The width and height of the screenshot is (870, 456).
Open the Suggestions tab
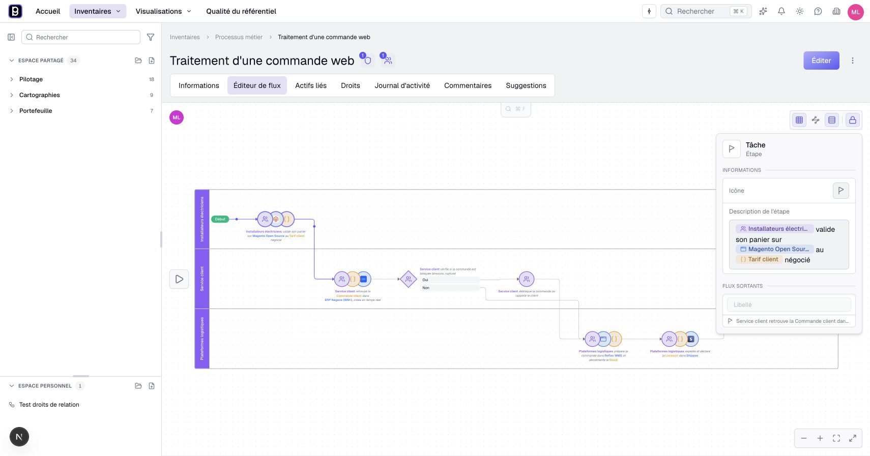[x=526, y=85]
